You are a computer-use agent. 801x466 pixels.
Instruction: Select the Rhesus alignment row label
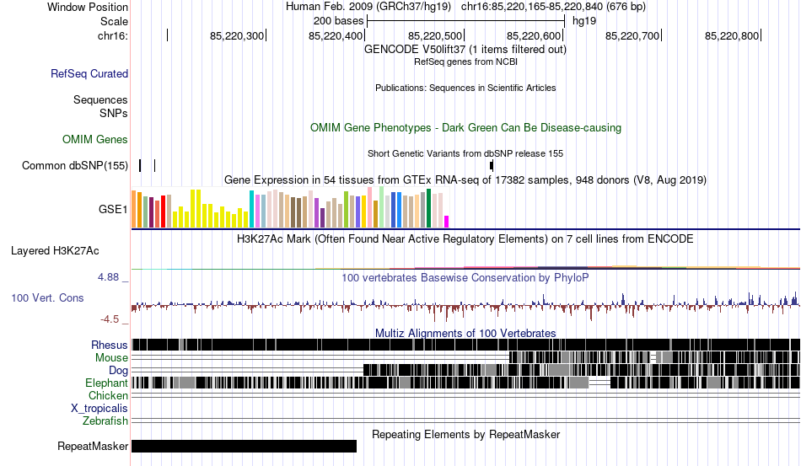110,345
